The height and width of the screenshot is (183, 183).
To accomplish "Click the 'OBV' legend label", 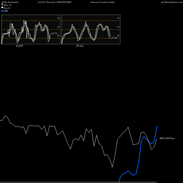I will tap(6, 11).
